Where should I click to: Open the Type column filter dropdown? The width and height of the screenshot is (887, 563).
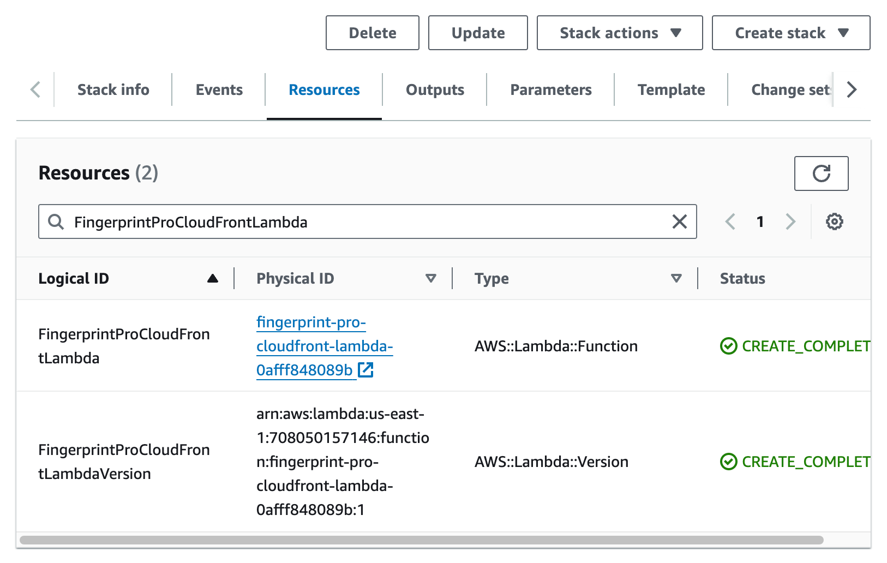point(676,278)
